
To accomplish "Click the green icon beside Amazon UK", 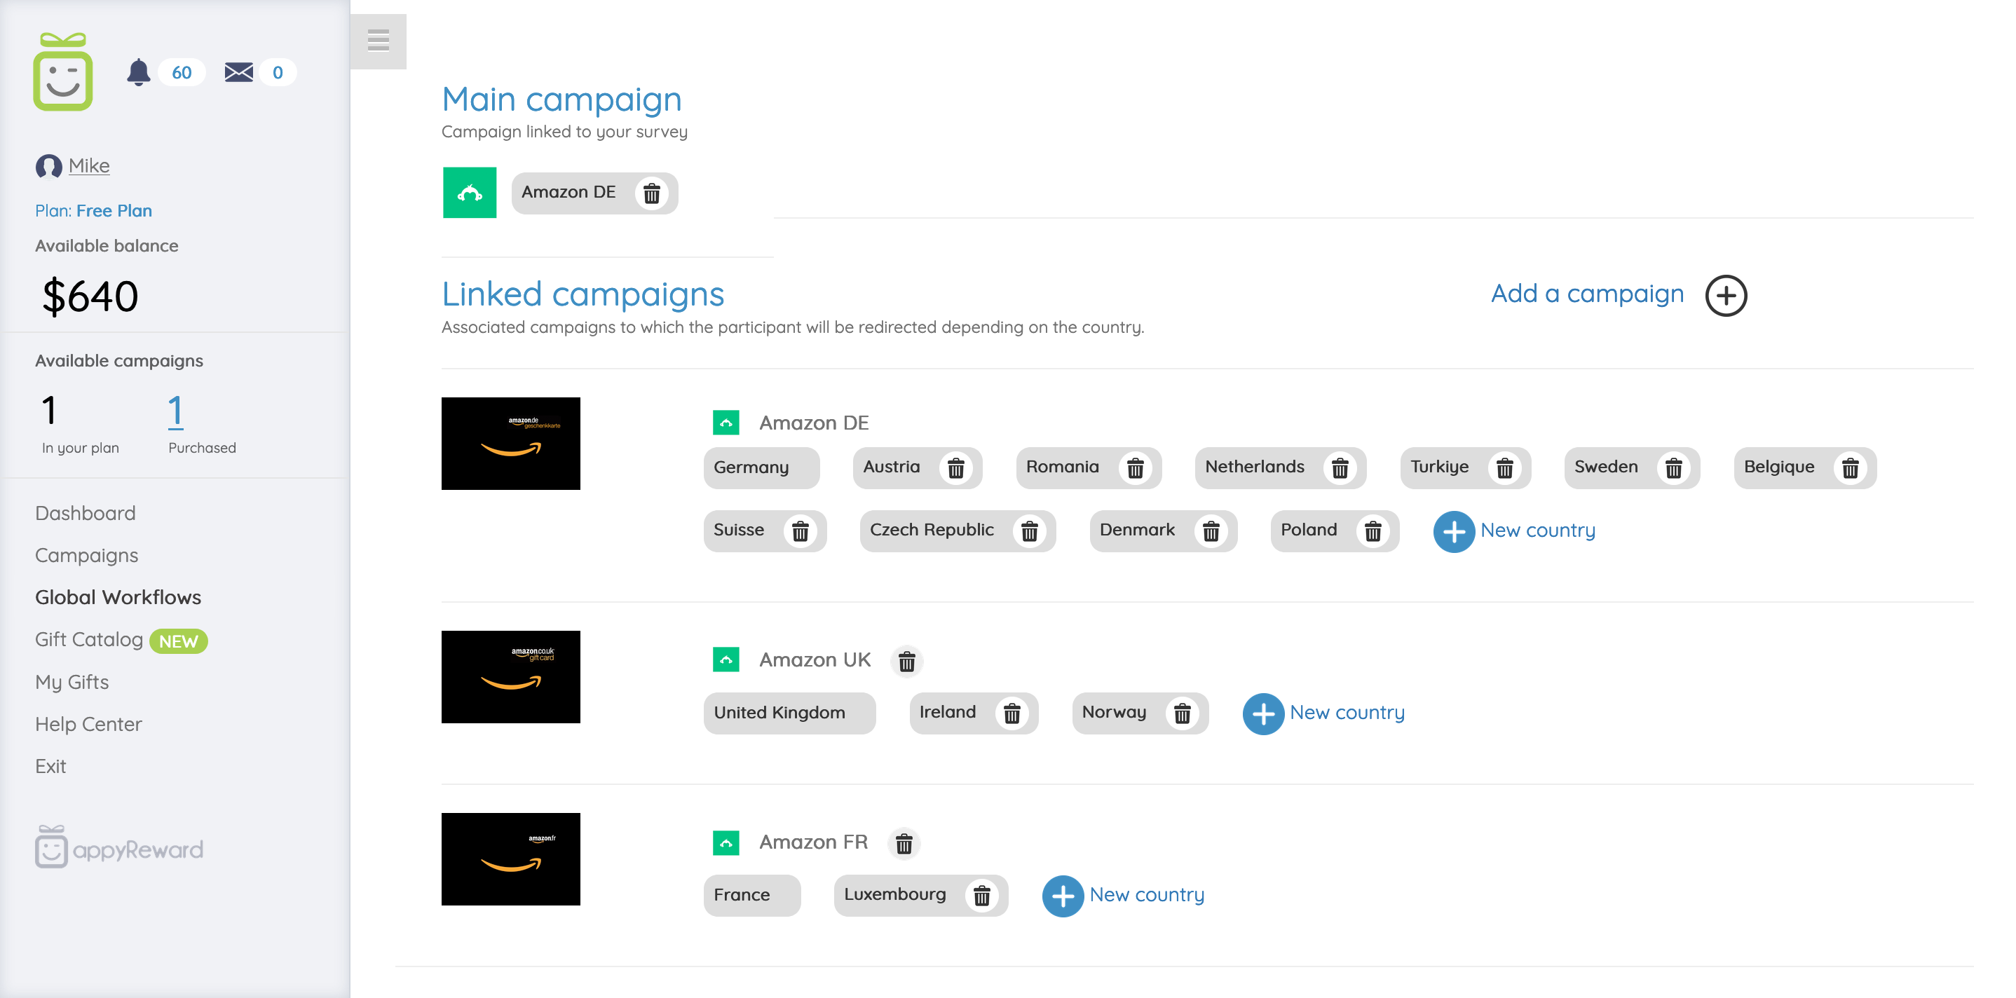I will click(726, 660).
